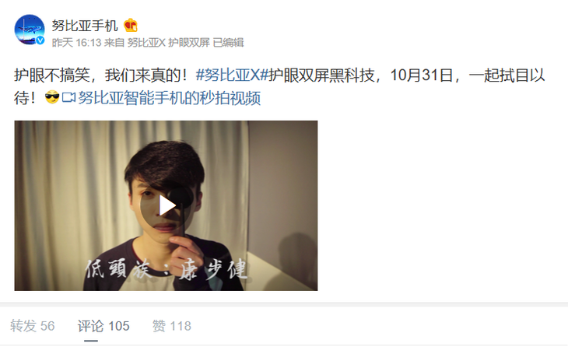Play the video with center play button

pyautogui.click(x=167, y=205)
